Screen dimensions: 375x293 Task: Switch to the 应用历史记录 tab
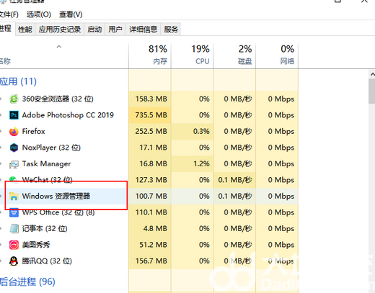click(x=60, y=30)
